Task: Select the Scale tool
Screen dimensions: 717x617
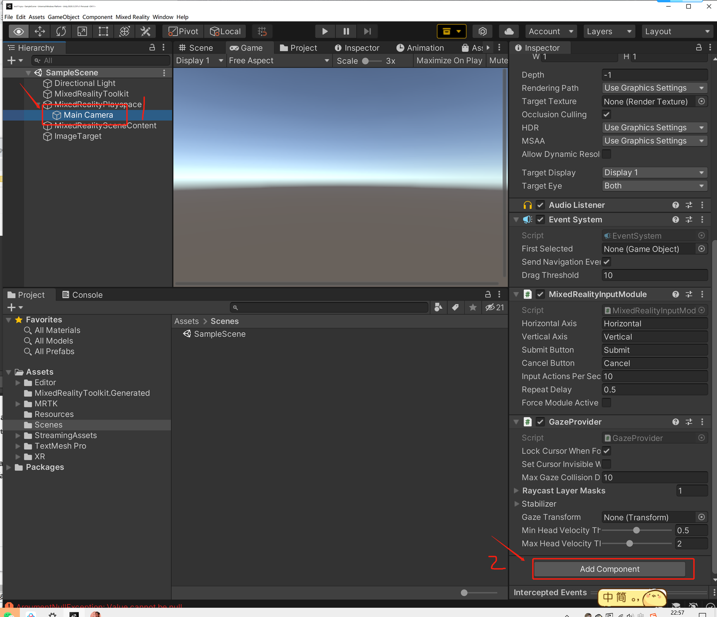Action: click(x=82, y=32)
